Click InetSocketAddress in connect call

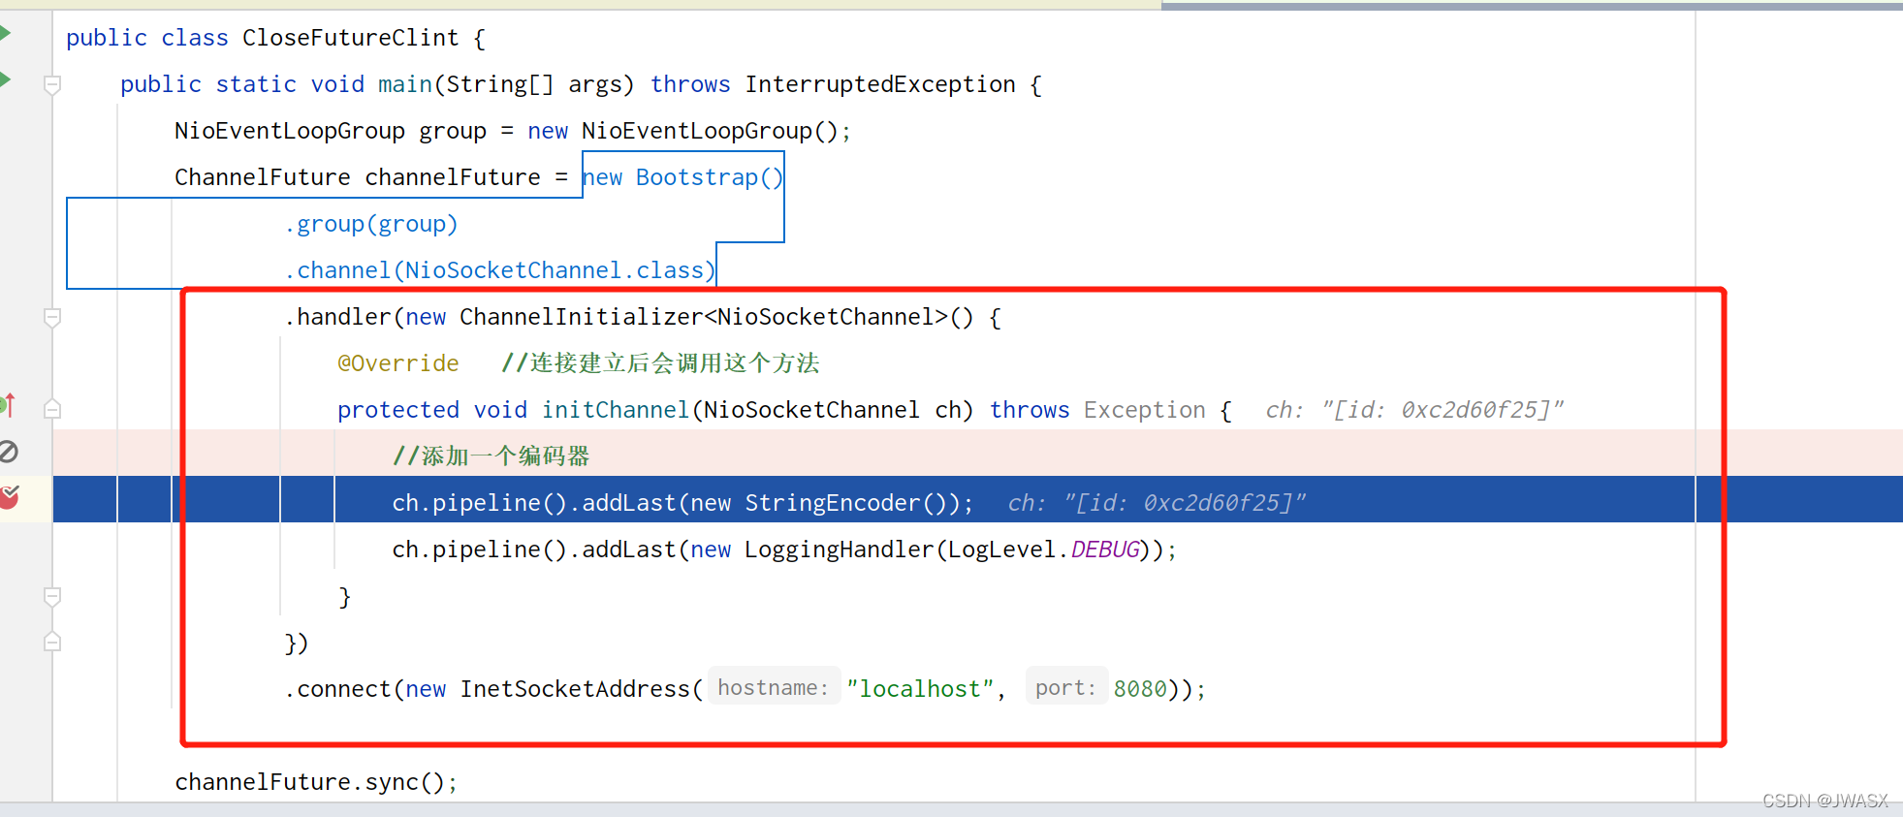(x=575, y=689)
